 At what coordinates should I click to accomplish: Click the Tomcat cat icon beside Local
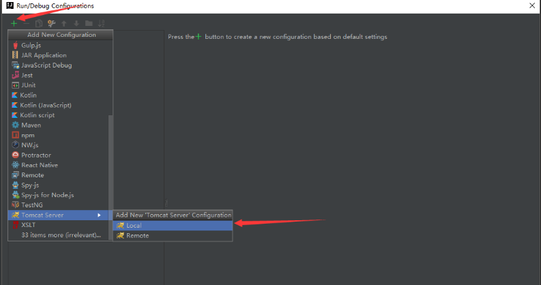pos(120,226)
